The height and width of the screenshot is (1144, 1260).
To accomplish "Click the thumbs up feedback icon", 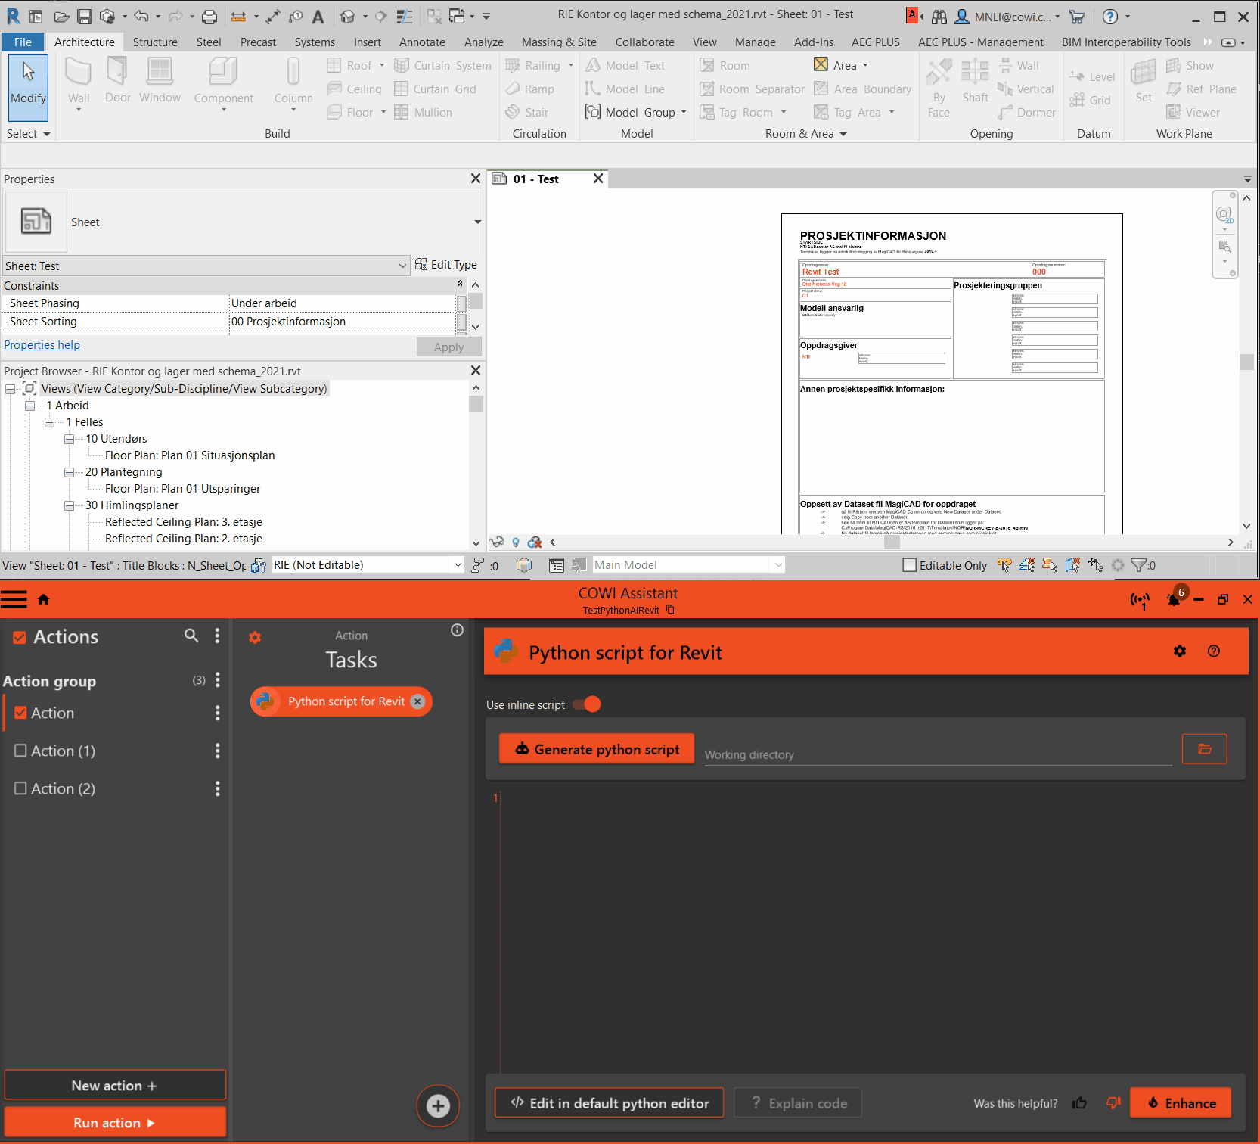I will click(x=1079, y=1103).
